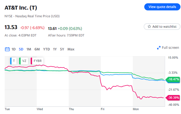The height and width of the screenshot is (114, 181).
Task: Toggle the T series legend chip
Action: pyautogui.click(x=13, y=61)
